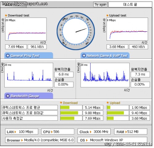Screen dimensions: 154x148
Task: Click the 5.14 Mbps average download value
Action: [x=93, y=107]
